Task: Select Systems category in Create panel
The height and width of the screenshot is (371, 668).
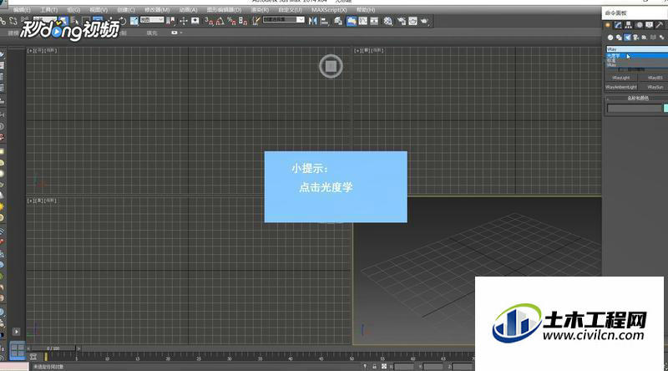Action: [661, 37]
